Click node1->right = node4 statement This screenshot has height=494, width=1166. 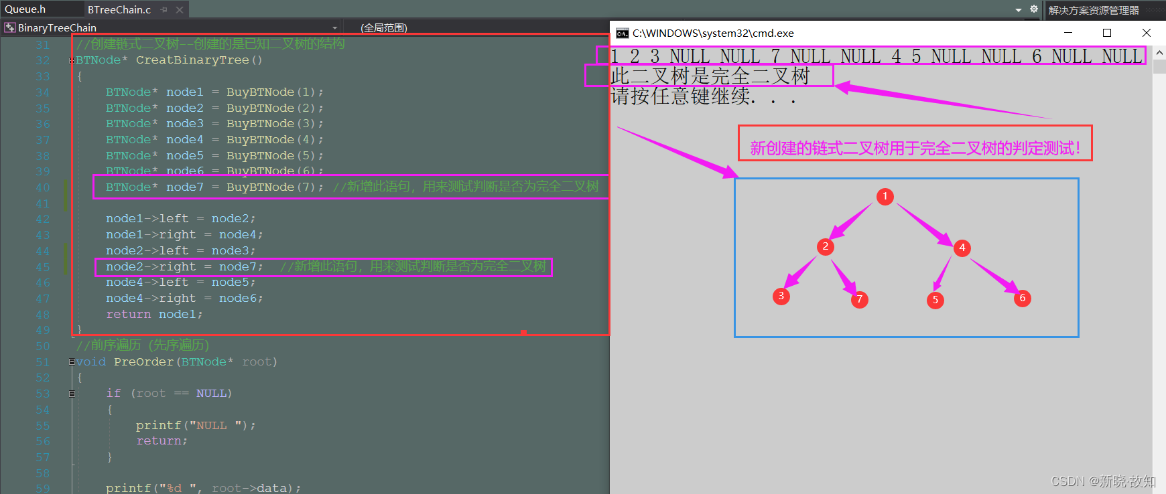click(x=184, y=235)
